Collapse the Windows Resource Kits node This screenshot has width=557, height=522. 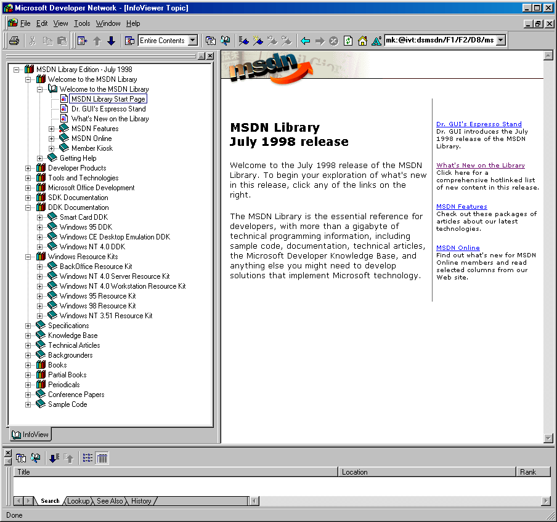[x=28, y=257]
